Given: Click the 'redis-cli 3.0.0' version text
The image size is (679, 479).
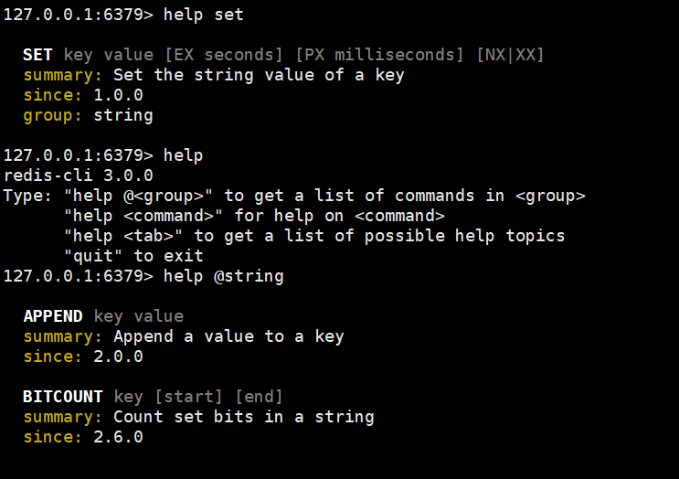Looking at the screenshot, I should pyautogui.click(x=79, y=176).
